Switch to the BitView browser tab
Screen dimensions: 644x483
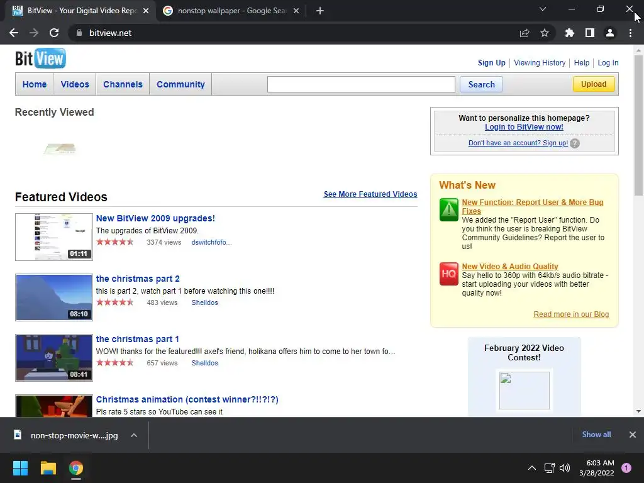[80, 11]
